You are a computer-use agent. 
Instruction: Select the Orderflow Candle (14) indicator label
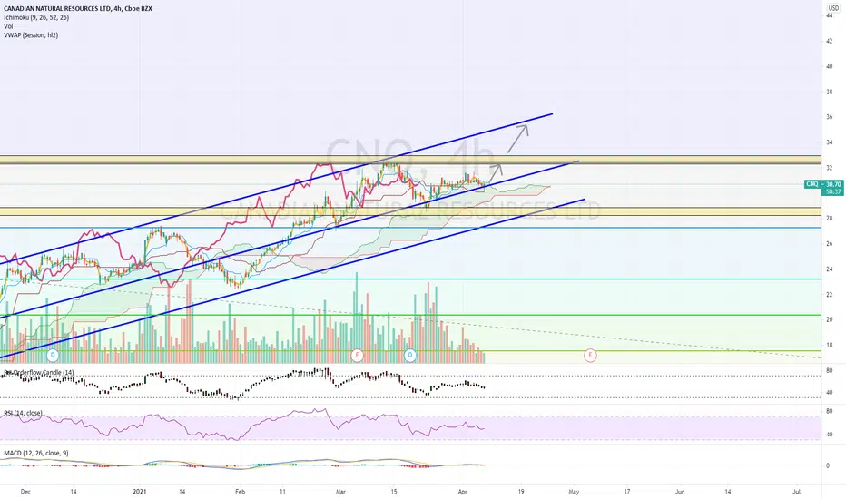39,372
